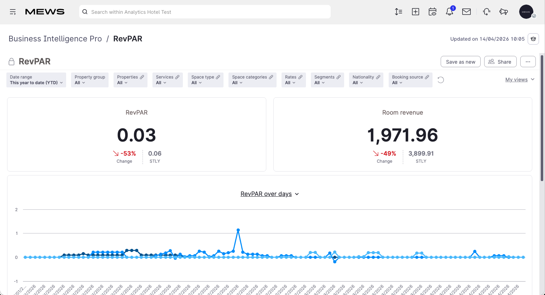Open the My views menu
The image size is (545, 295).
[x=520, y=80]
